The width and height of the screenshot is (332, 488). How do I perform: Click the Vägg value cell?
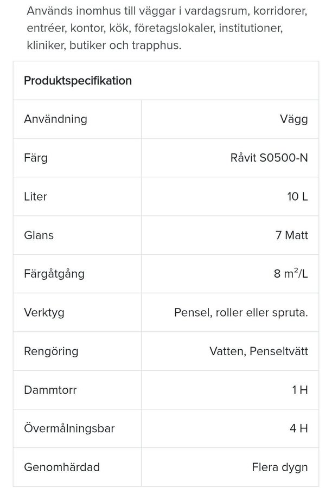(x=293, y=119)
